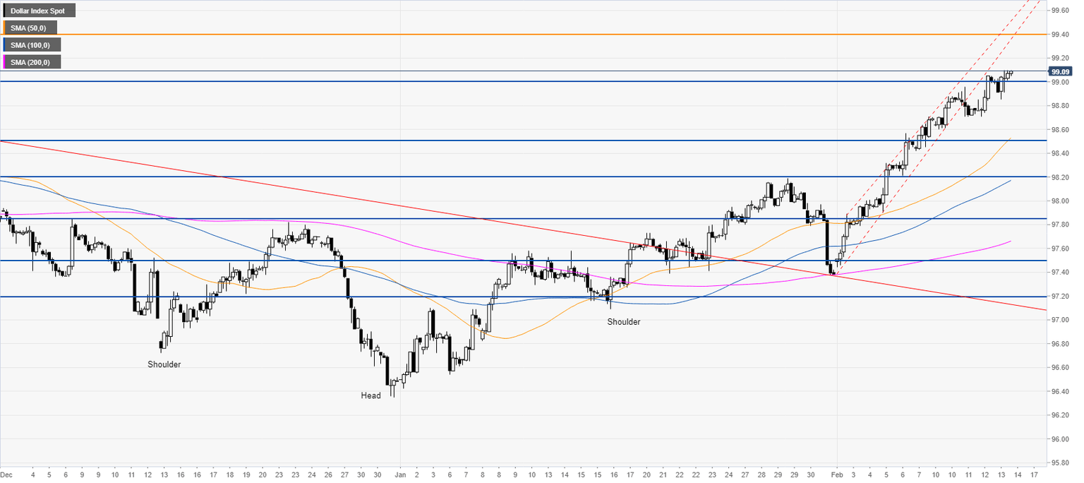The width and height of the screenshot is (1084, 483).
Task: Click the 99.09 current price tag
Action: point(1061,71)
